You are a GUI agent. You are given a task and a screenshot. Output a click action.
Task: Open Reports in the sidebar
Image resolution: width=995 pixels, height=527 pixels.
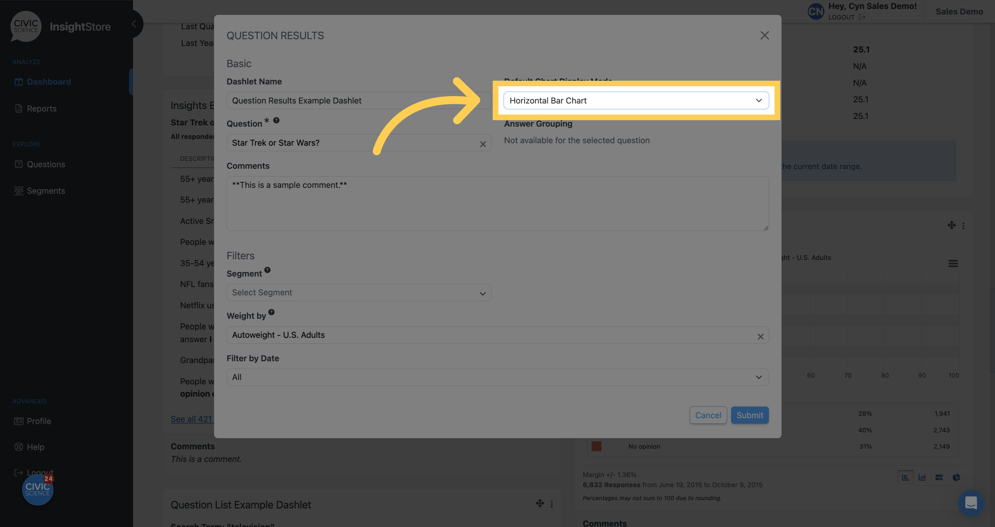point(41,108)
